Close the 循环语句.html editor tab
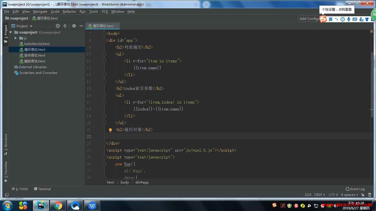The height and width of the screenshot is (211, 376). tap(117, 26)
